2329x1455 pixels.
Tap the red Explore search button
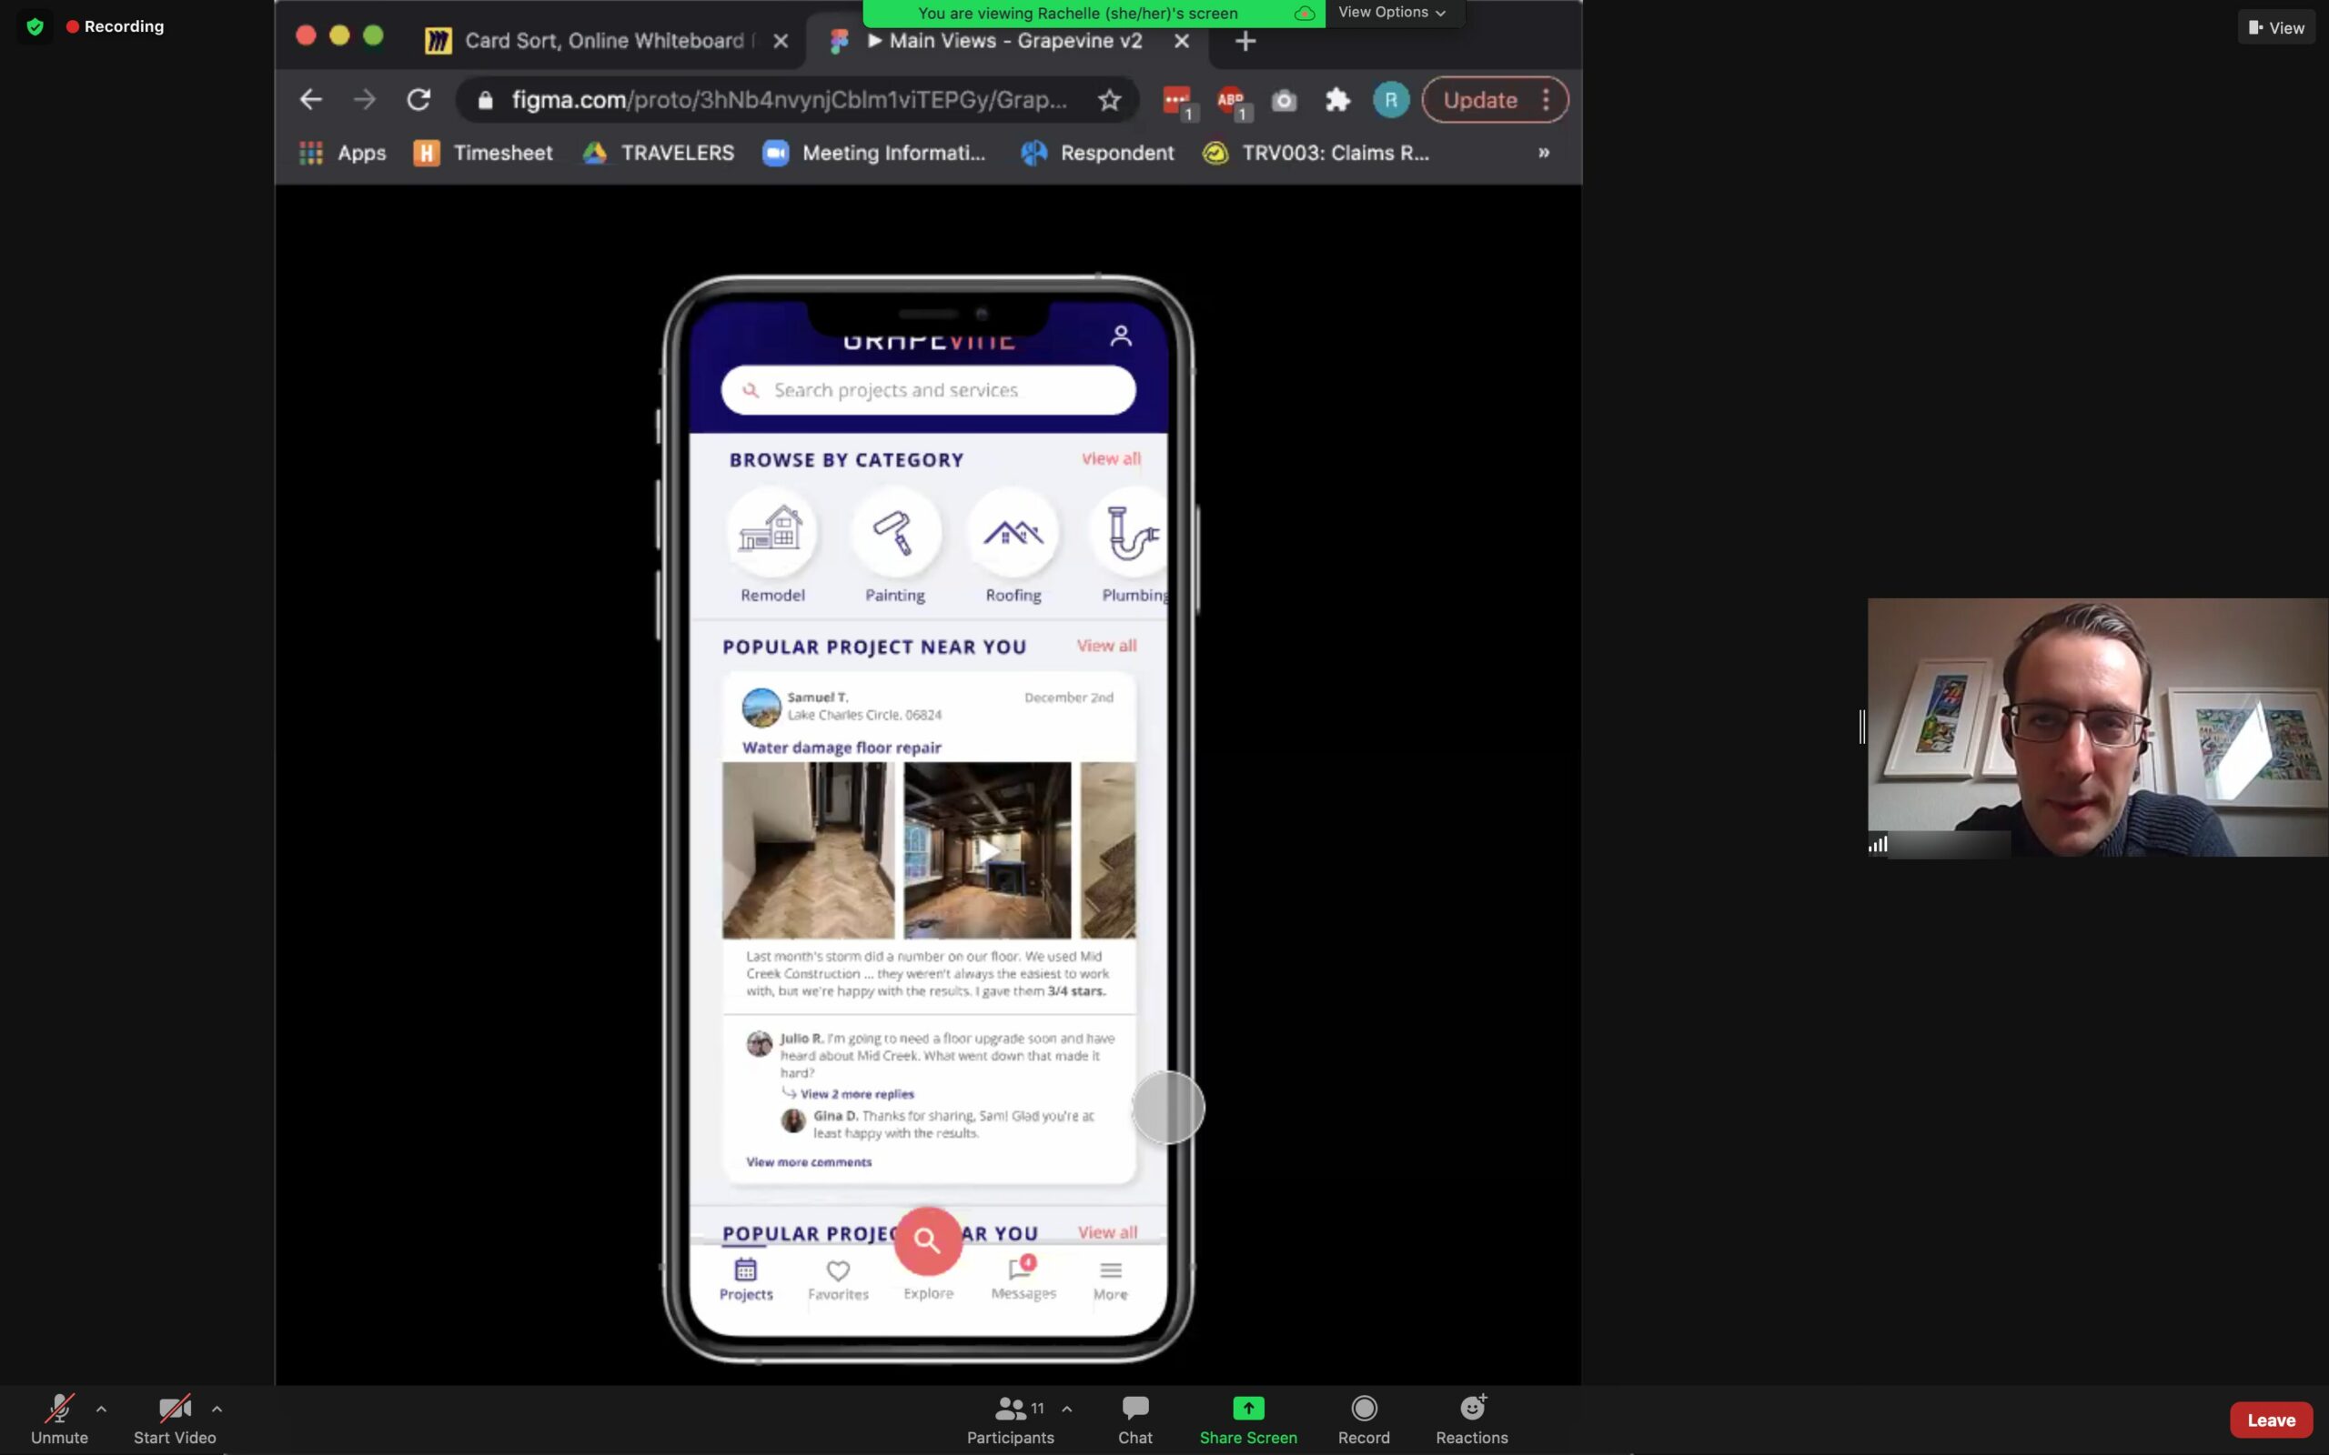coord(927,1240)
